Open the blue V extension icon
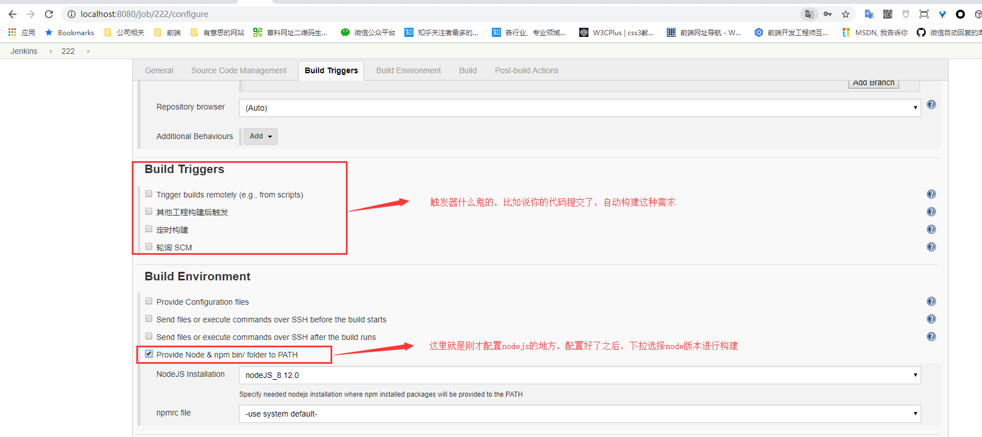The height and width of the screenshot is (437, 982). [942, 14]
